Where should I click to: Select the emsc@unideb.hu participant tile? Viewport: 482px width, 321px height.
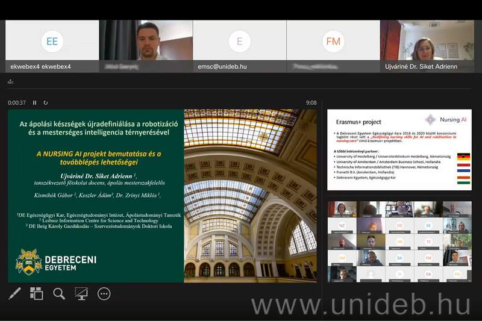[x=239, y=46]
